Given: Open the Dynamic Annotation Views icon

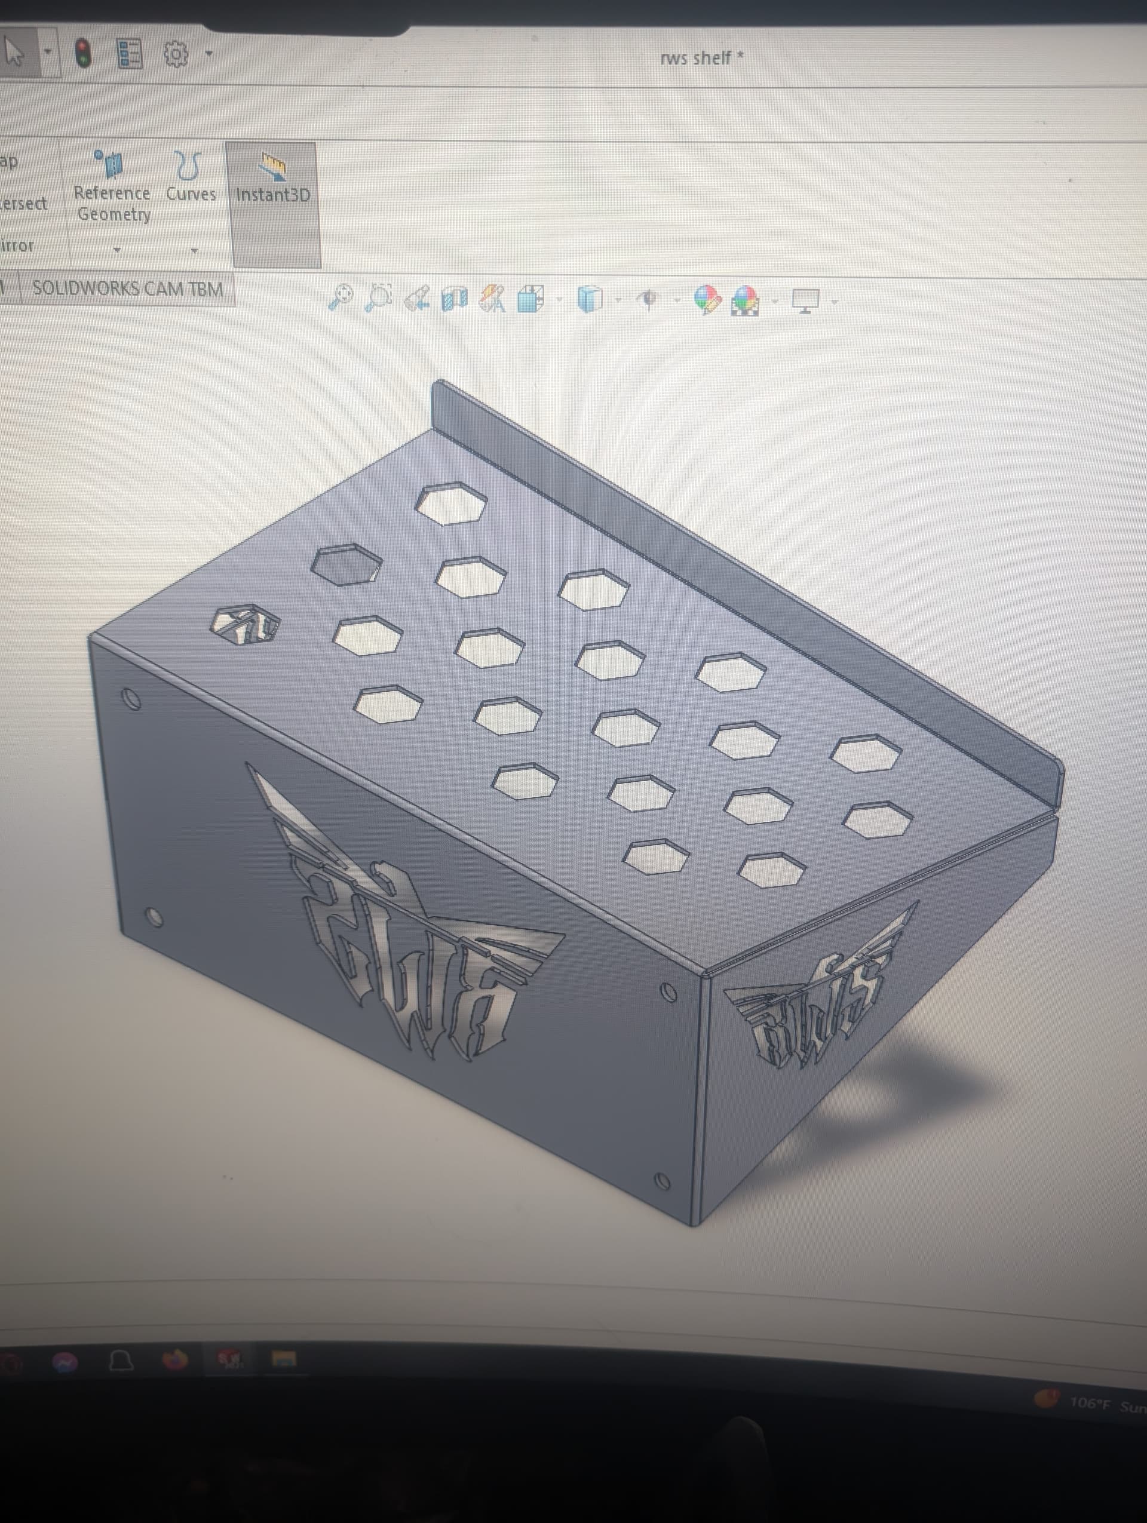Looking at the screenshot, I should tap(492, 299).
